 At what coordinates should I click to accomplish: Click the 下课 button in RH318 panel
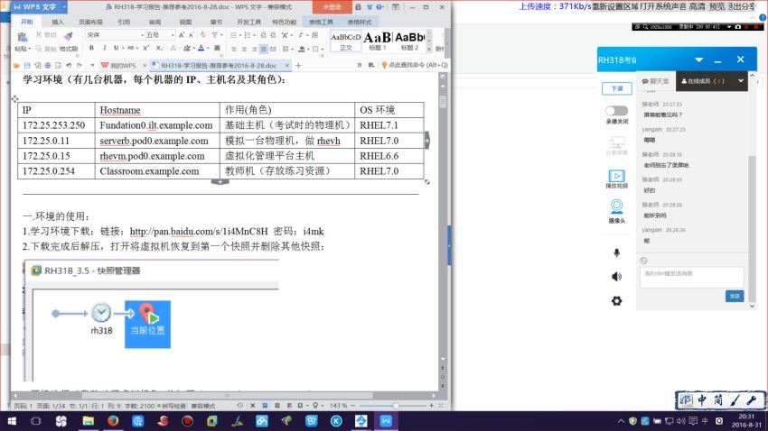click(616, 88)
